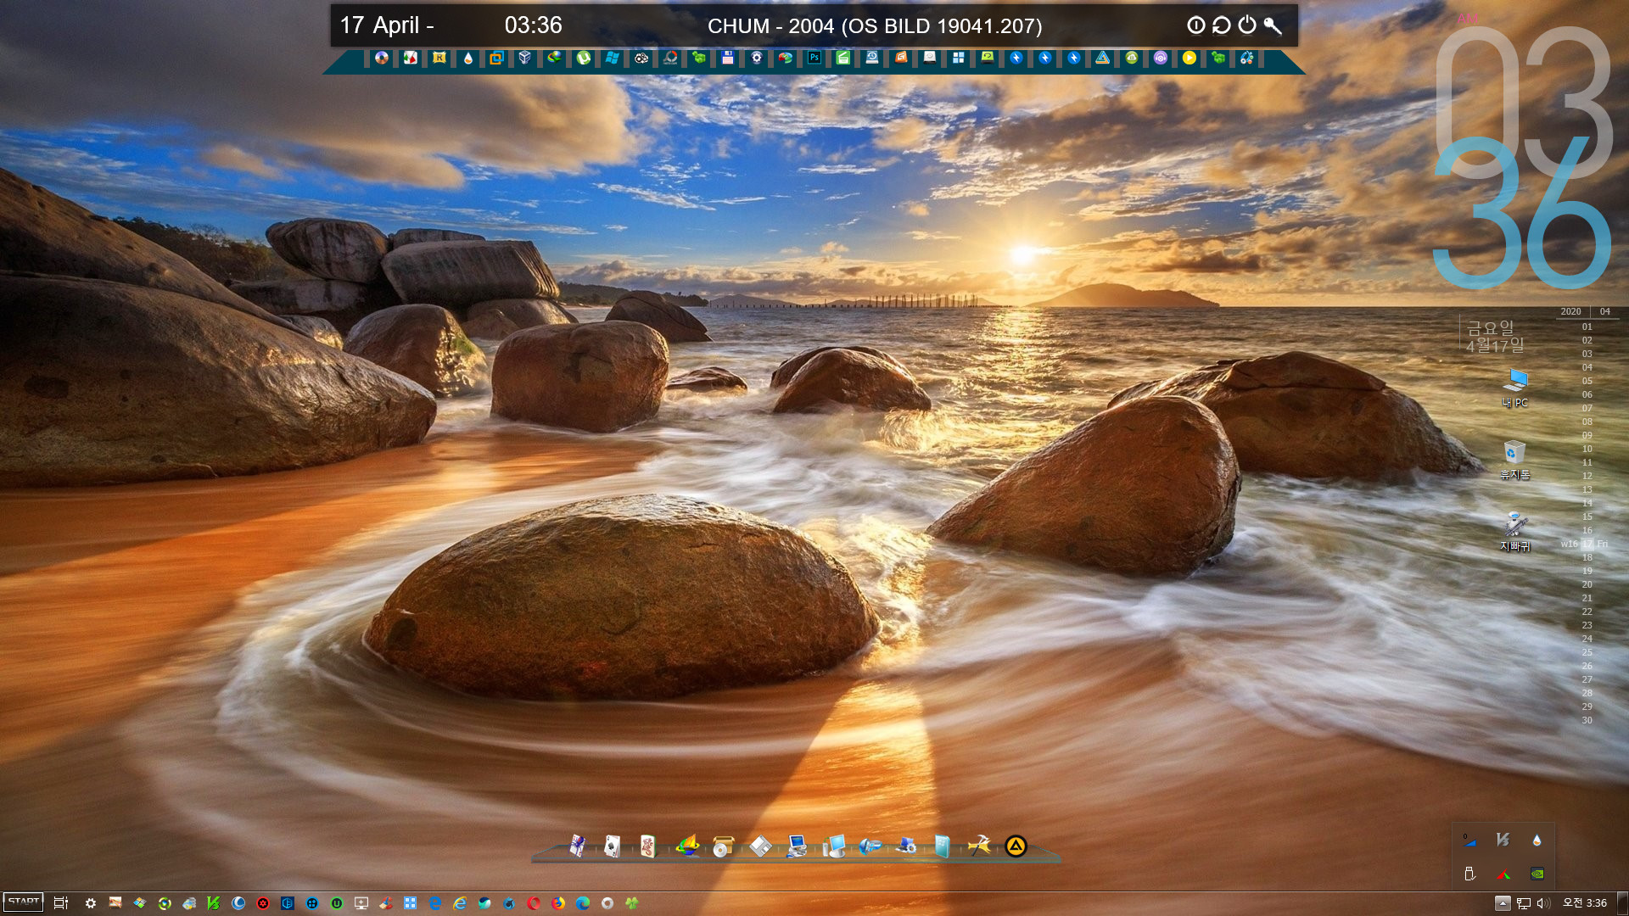This screenshot has width=1629, height=916.
Task: Click the restart arrow icon in top bar
Action: click(x=1221, y=25)
